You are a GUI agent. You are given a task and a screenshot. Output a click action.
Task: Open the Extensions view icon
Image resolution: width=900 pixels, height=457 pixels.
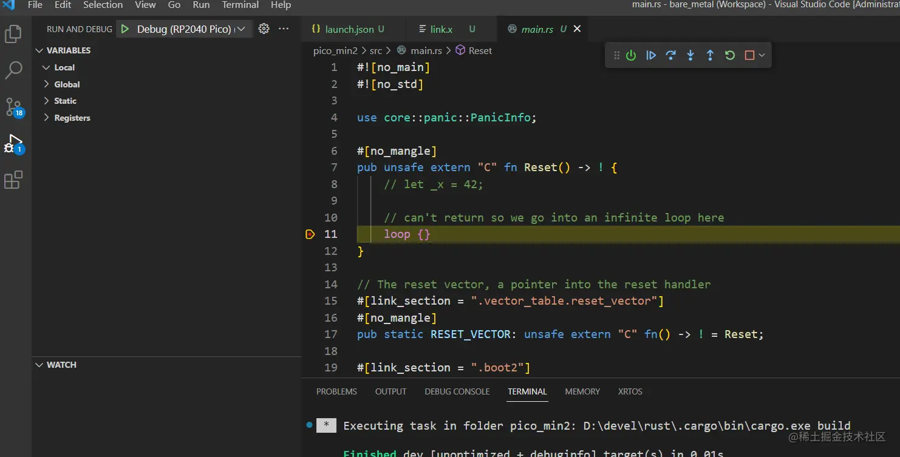(x=13, y=180)
